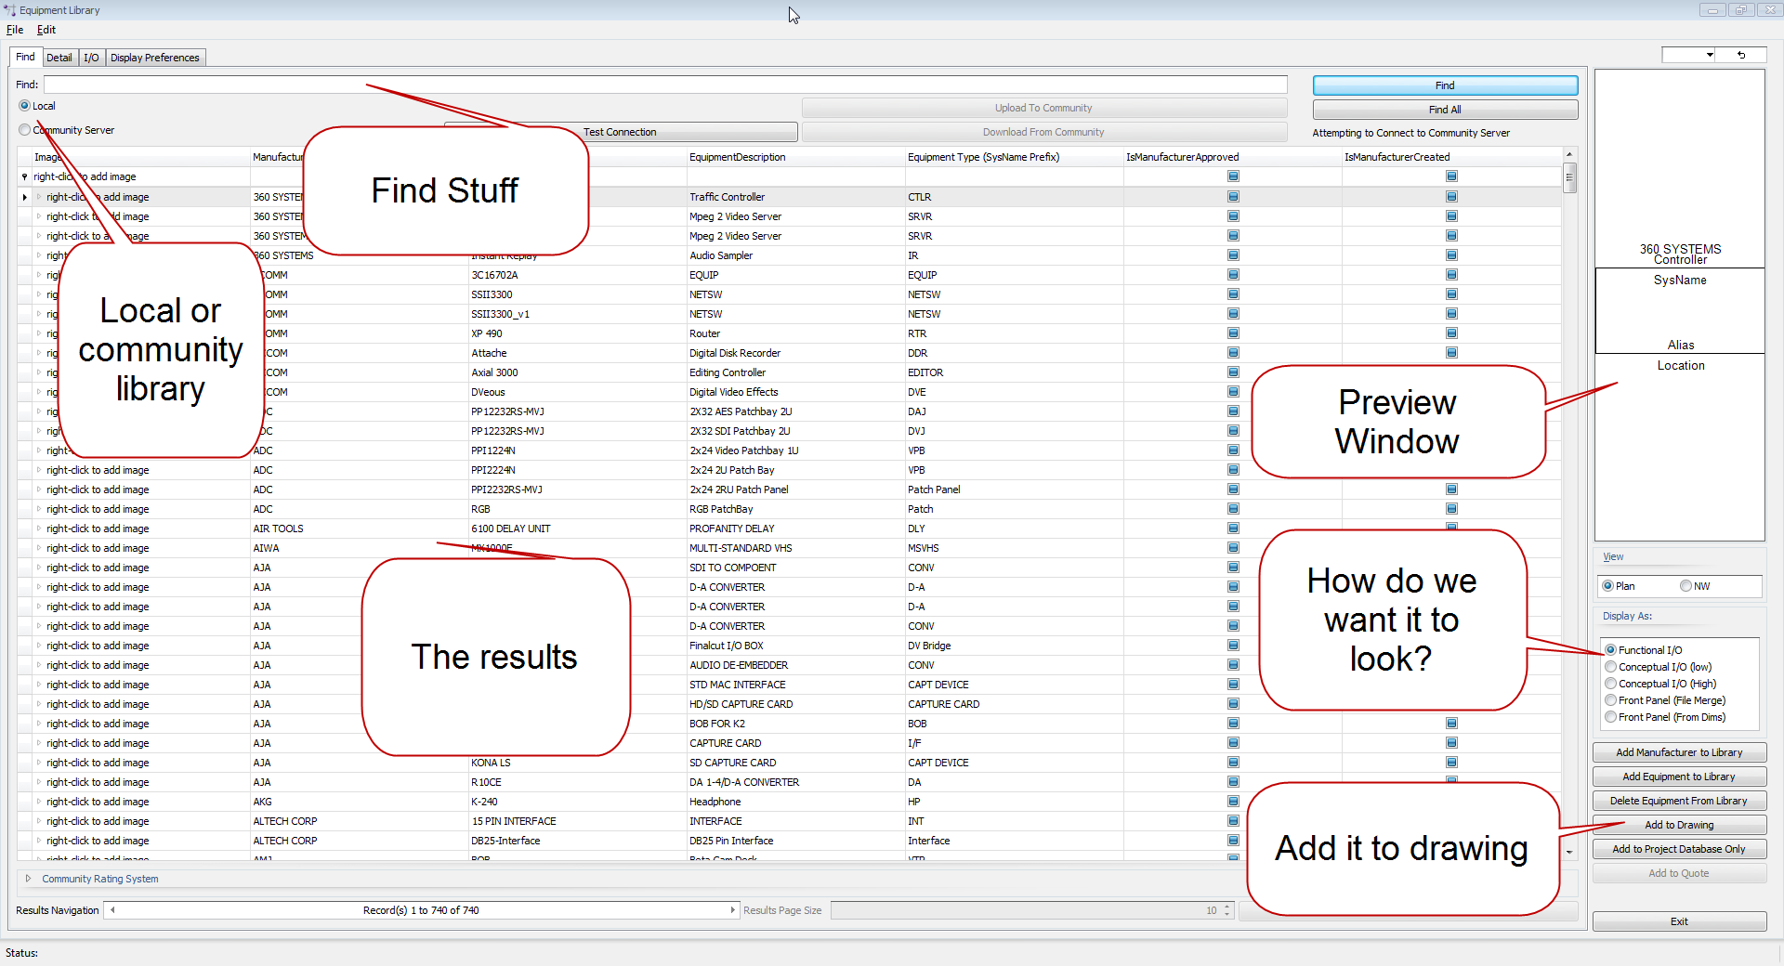This screenshot has height=966, width=1784.
Task: Expand the ADC PPI2224N row
Action: (x=39, y=470)
